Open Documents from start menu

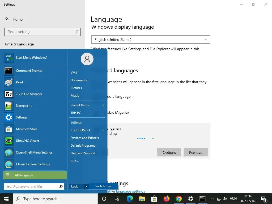click(x=79, y=80)
